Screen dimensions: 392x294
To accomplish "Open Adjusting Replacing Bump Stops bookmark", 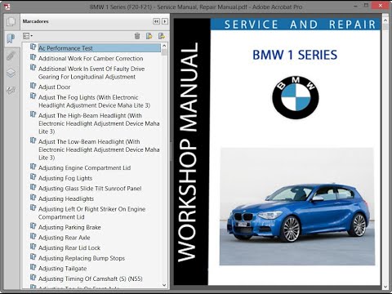I will coord(82,258).
